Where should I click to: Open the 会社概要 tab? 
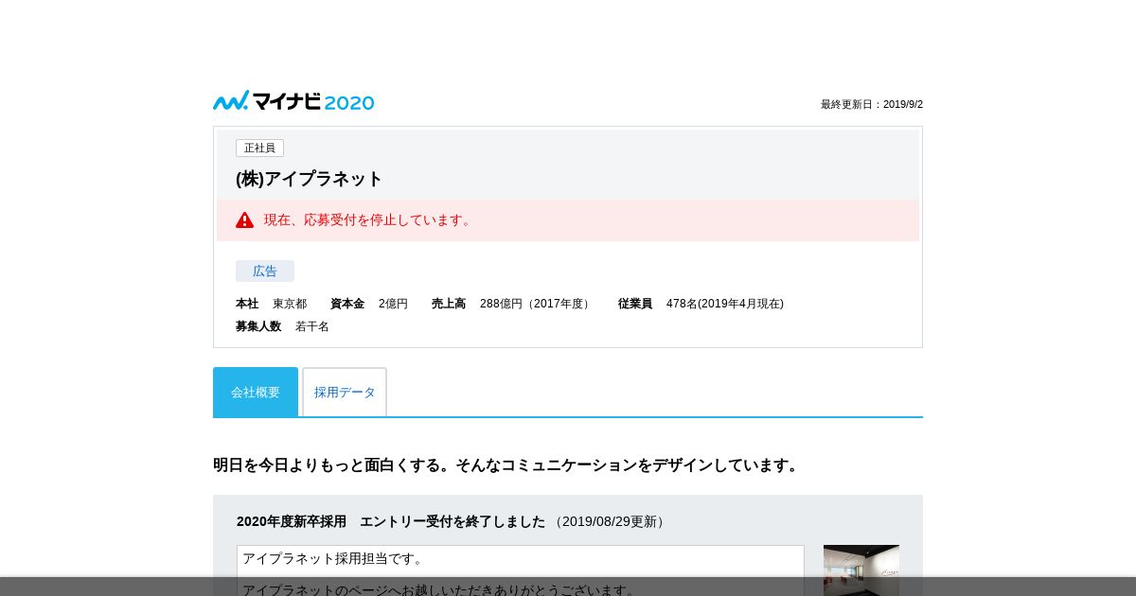pyautogui.click(x=256, y=392)
